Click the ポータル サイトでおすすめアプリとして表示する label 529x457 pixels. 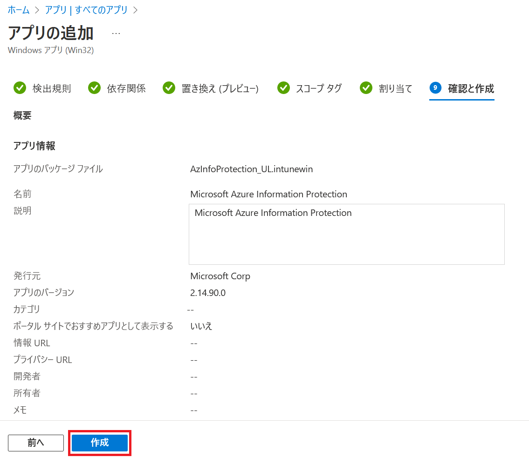94,326
